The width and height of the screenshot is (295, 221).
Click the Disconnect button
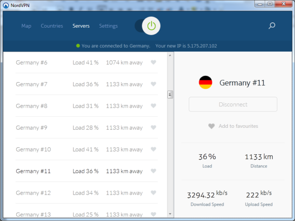233,104
